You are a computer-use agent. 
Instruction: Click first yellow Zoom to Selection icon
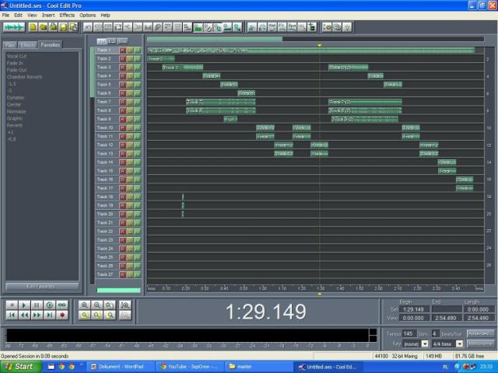85,315
